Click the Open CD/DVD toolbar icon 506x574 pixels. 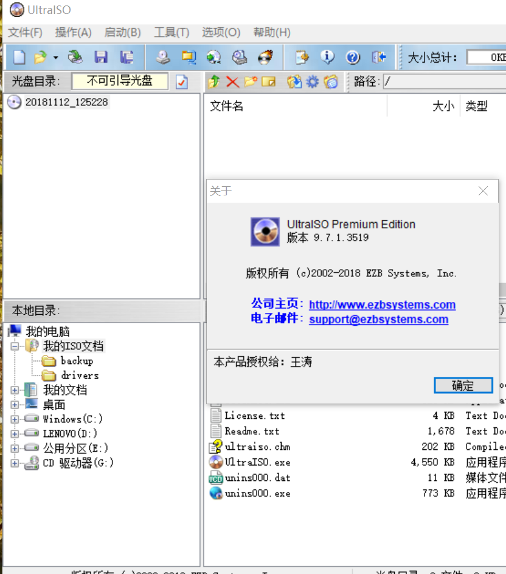75,57
